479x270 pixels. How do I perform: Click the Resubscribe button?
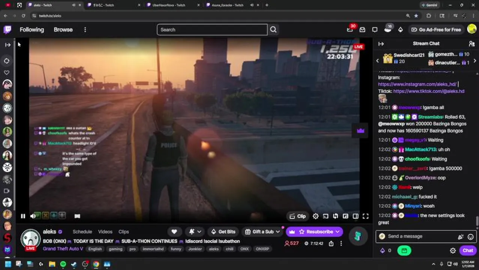point(314,232)
